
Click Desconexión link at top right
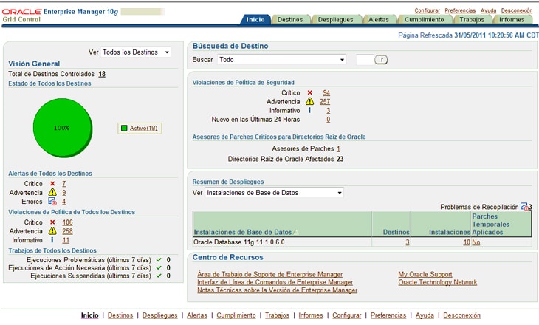tap(516, 10)
